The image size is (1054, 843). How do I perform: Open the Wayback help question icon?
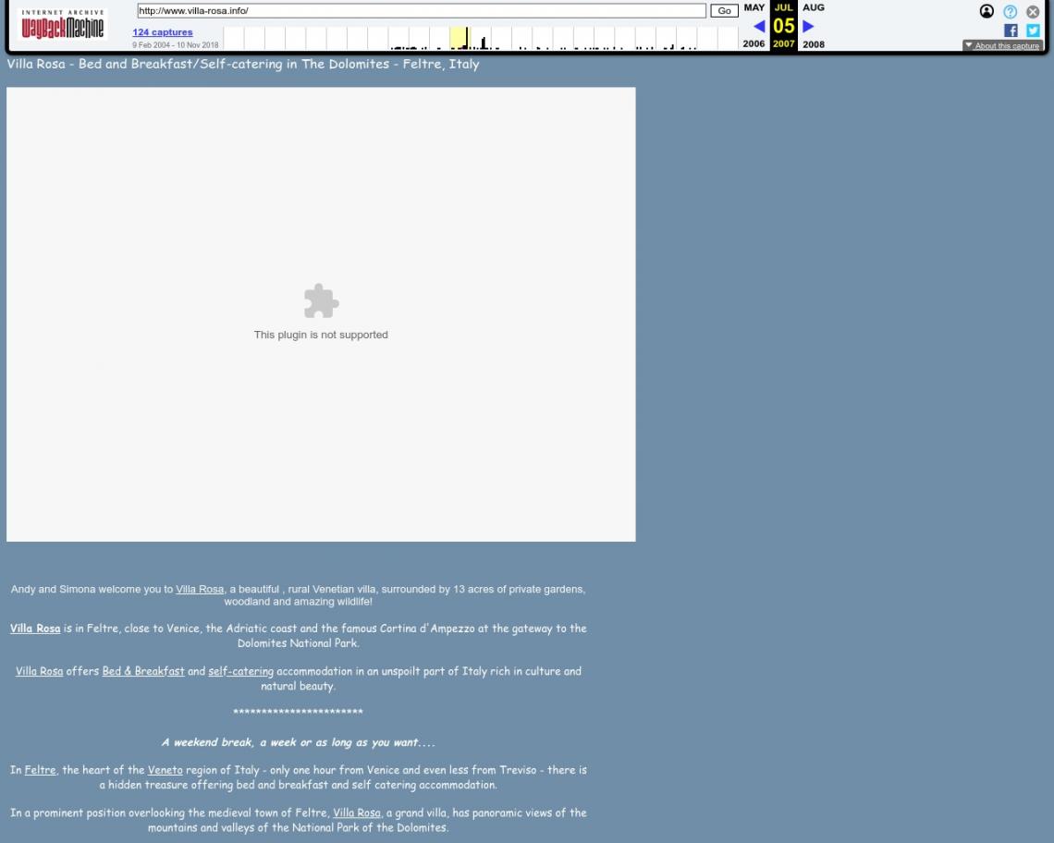click(1010, 11)
